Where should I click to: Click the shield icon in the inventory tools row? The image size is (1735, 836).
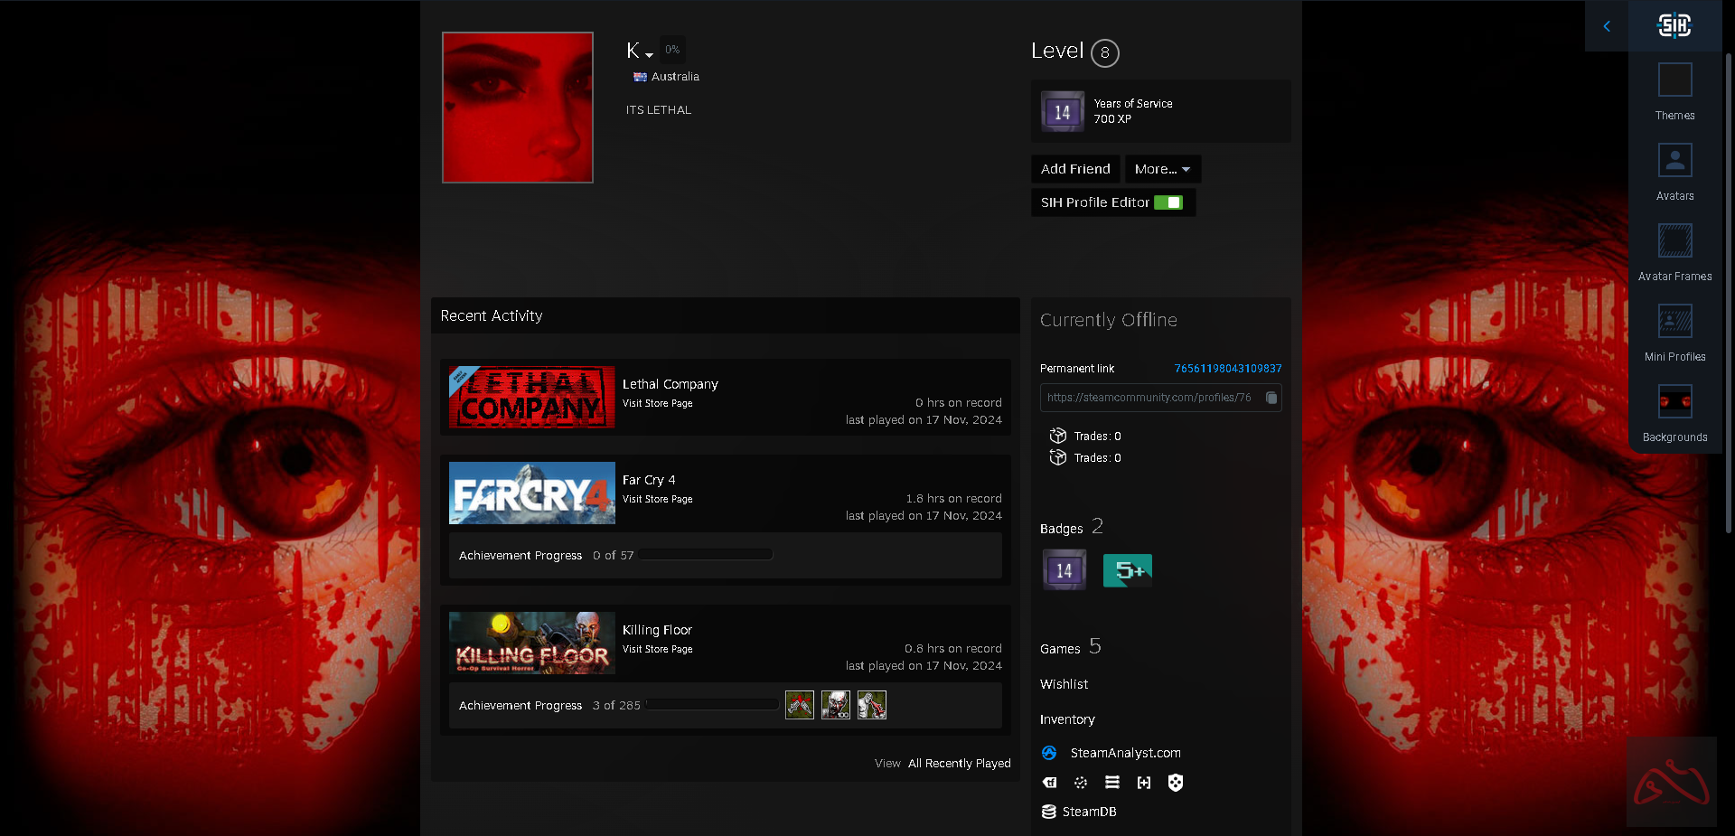coord(1176,783)
